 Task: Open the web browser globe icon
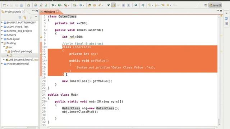tap(136, 5)
